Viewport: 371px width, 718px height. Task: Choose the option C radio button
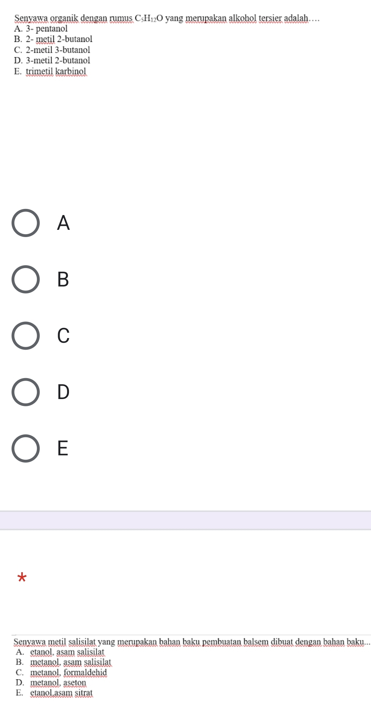pos(26,336)
